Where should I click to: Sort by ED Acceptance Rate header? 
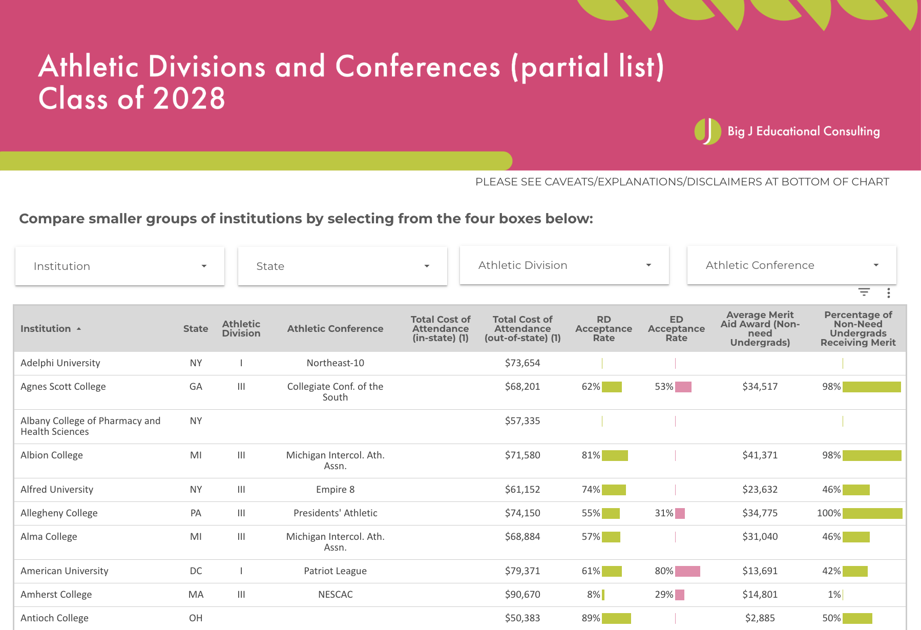click(x=676, y=329)
